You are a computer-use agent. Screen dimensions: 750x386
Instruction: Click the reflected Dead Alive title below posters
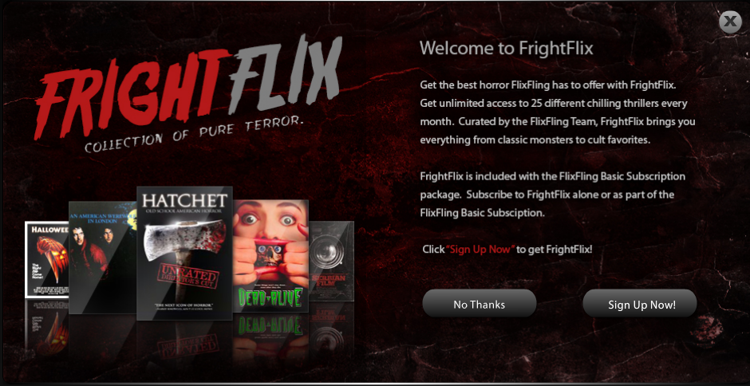click(270, 326)
